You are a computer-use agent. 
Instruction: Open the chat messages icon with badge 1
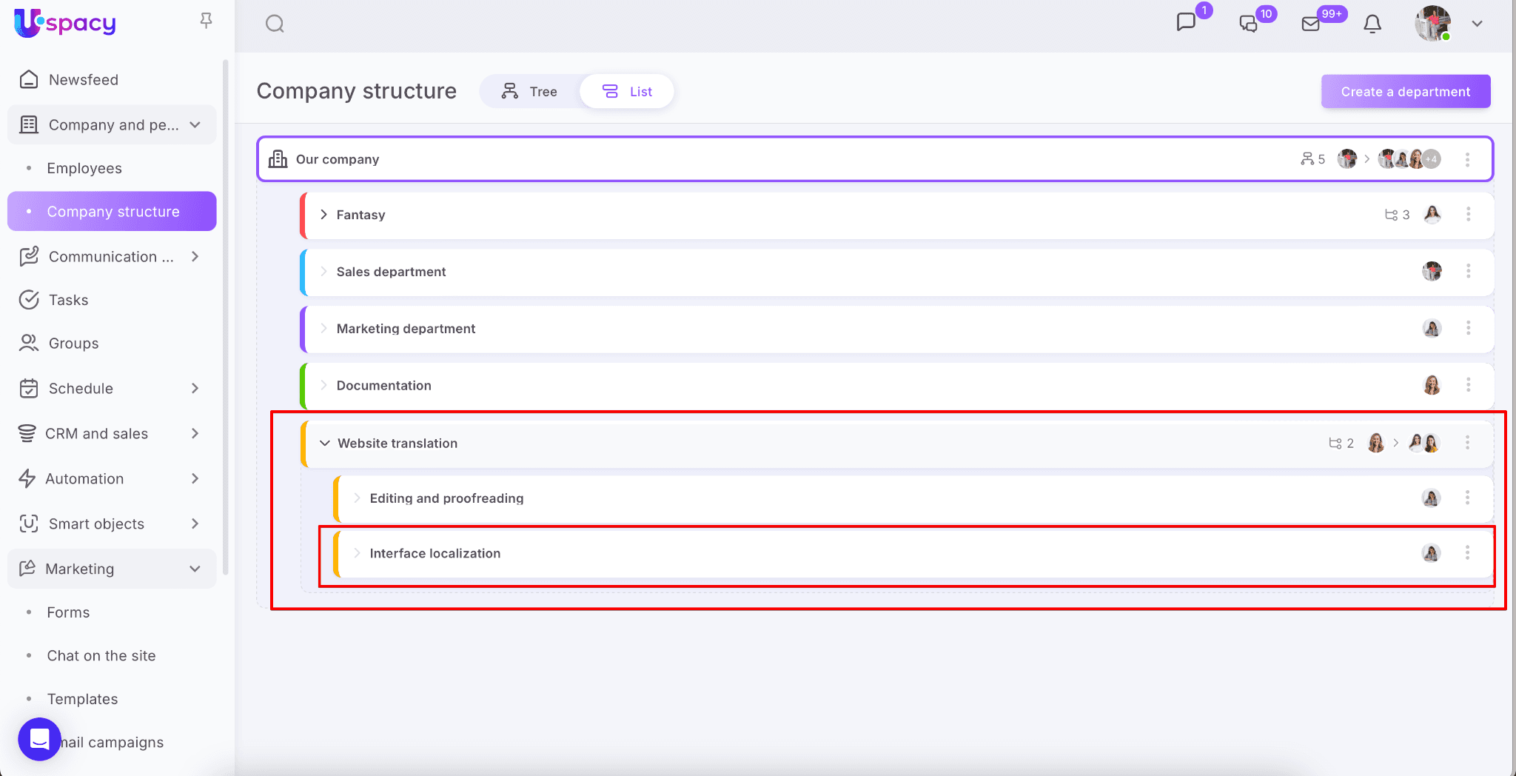(x=1186, y=22)
